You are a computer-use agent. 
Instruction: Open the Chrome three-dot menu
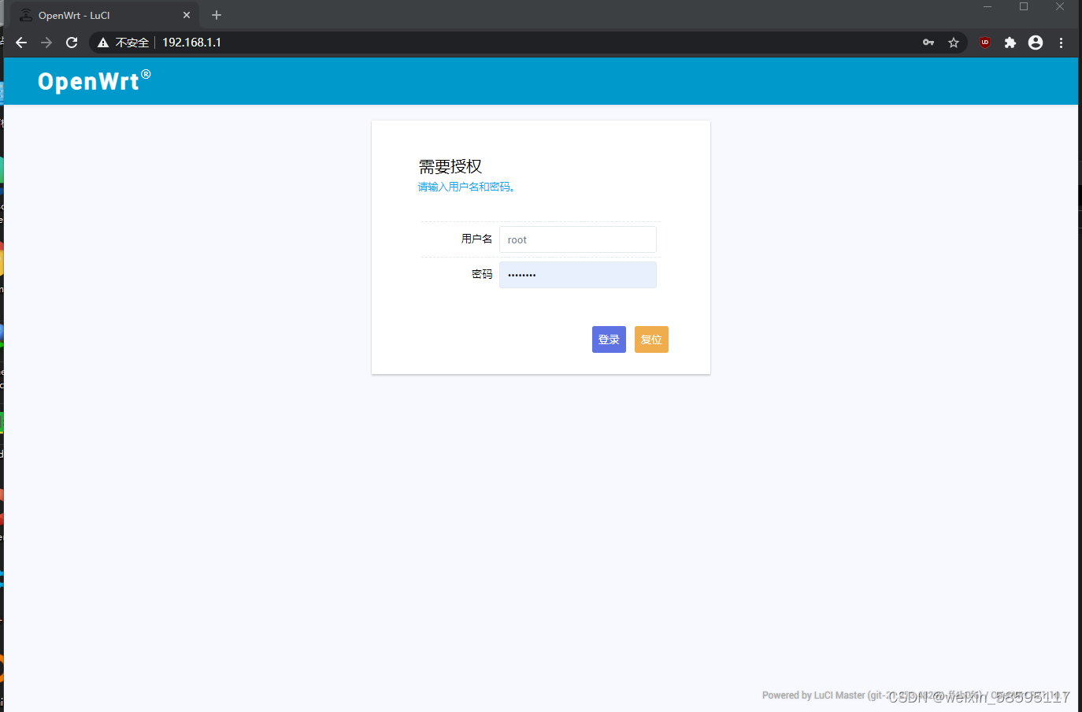click(x=1061, y=43)
